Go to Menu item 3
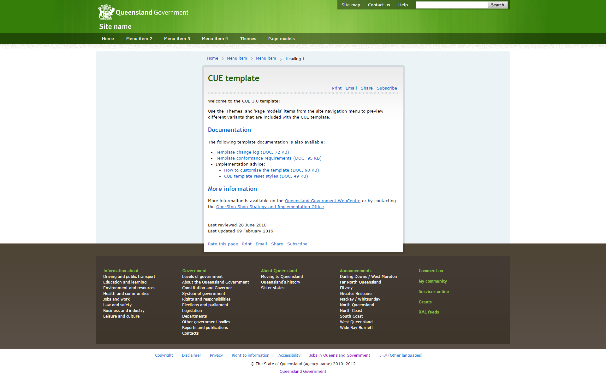 [x=177, y=39]
